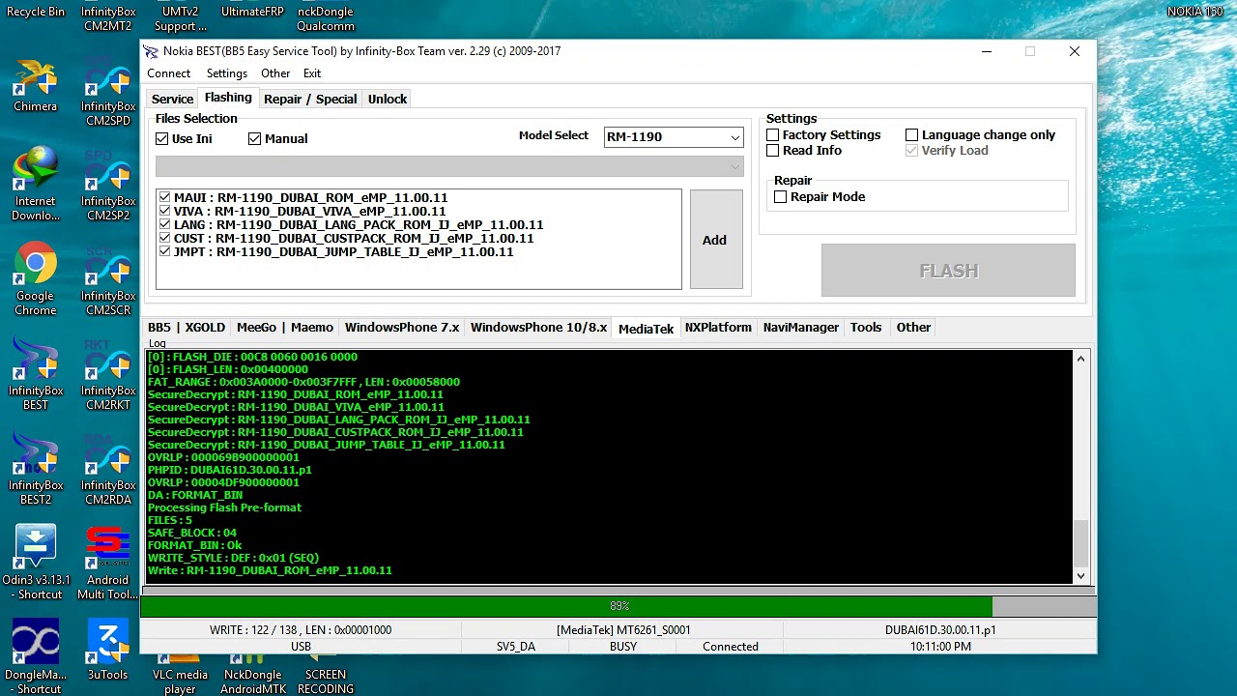
Task: Open NOKIA 150 desktop item
Action: coord(1195,12)
